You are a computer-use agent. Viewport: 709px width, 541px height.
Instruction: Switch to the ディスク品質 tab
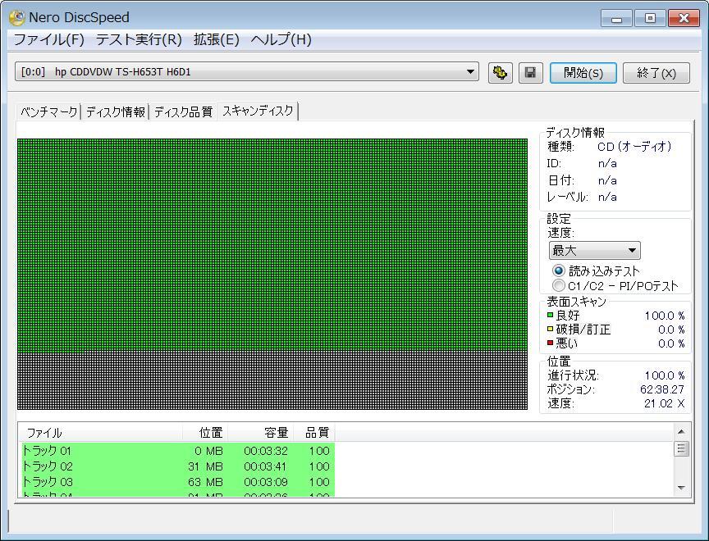183,111
